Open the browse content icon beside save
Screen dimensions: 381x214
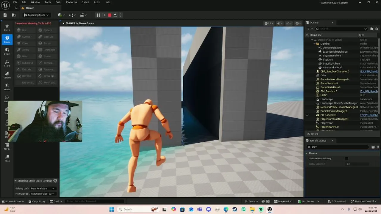coord(14,15)
